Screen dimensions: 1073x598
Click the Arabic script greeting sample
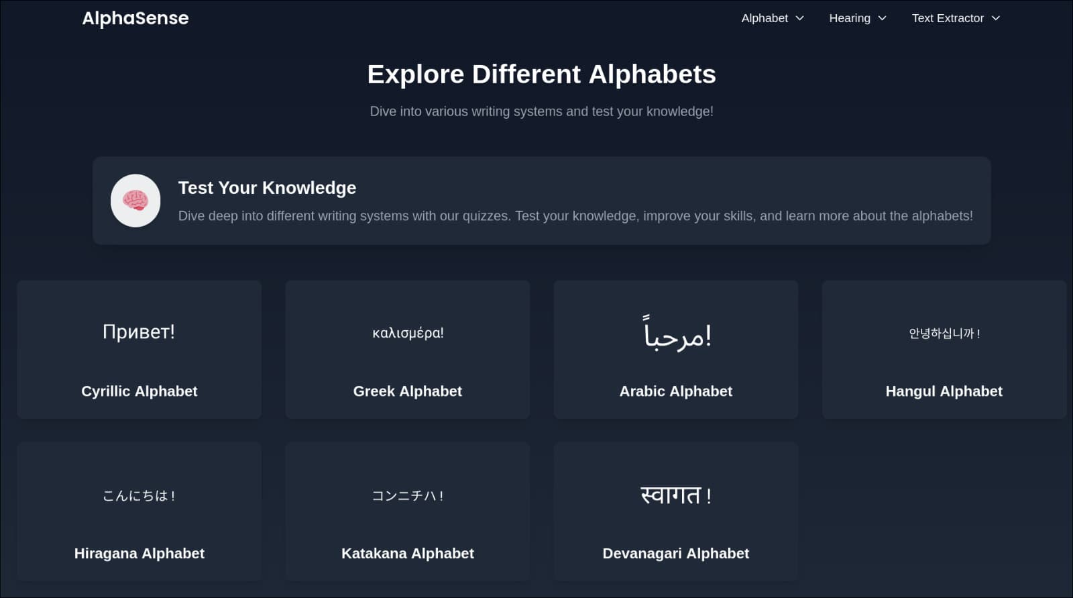click(677, 334)
